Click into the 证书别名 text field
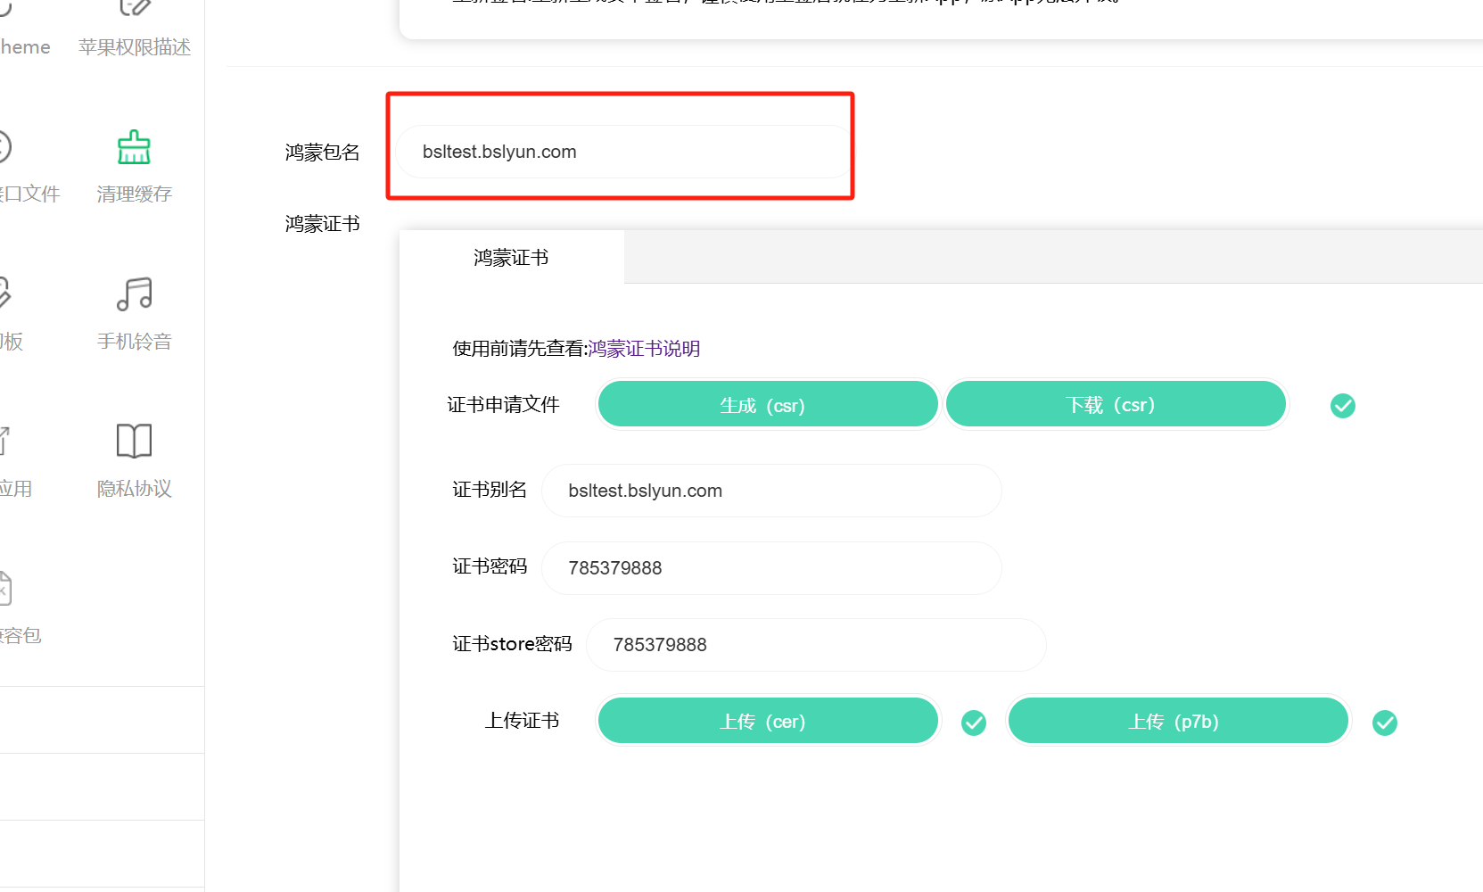 point(771,491)
